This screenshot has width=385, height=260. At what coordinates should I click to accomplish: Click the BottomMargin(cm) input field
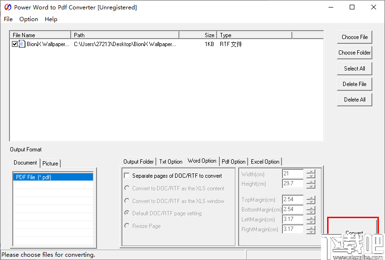[x=293, y=209]
